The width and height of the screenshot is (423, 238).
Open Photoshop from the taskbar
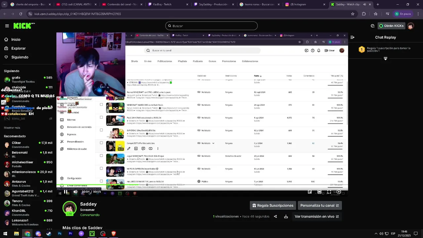[59, 234]
